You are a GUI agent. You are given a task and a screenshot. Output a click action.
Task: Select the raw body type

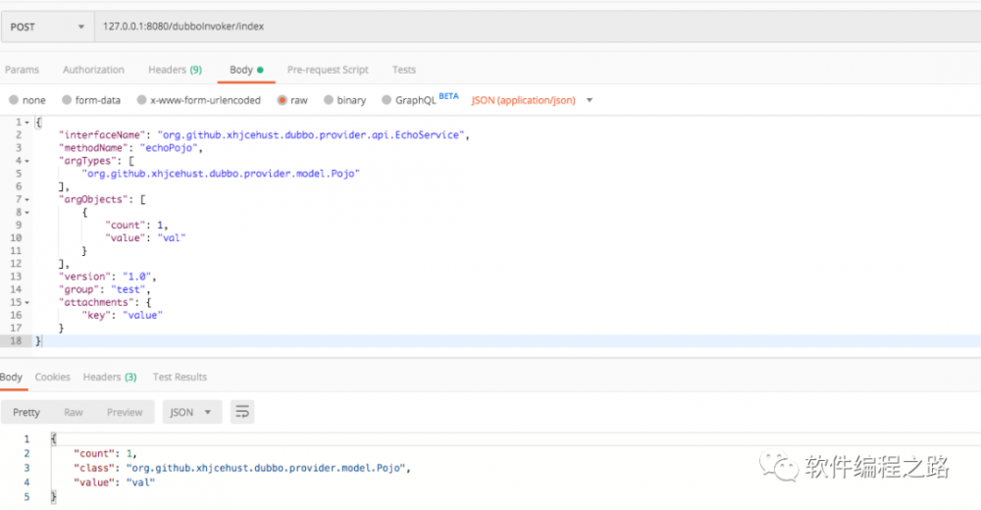292,100
